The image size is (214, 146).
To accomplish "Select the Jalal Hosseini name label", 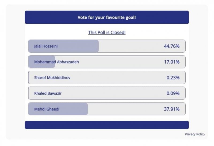I will point(46,46).
